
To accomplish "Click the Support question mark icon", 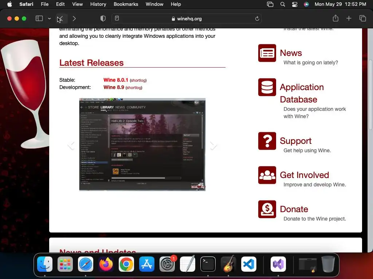I will click(x=267, y=141).
